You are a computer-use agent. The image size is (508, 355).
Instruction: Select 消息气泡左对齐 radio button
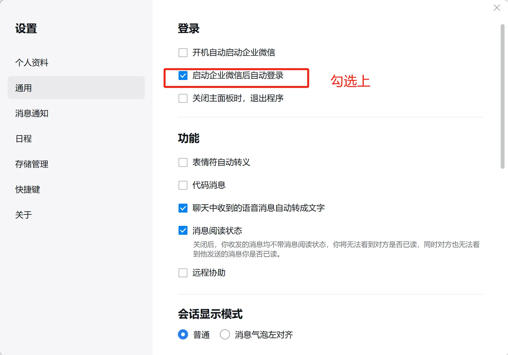point(225,335)
